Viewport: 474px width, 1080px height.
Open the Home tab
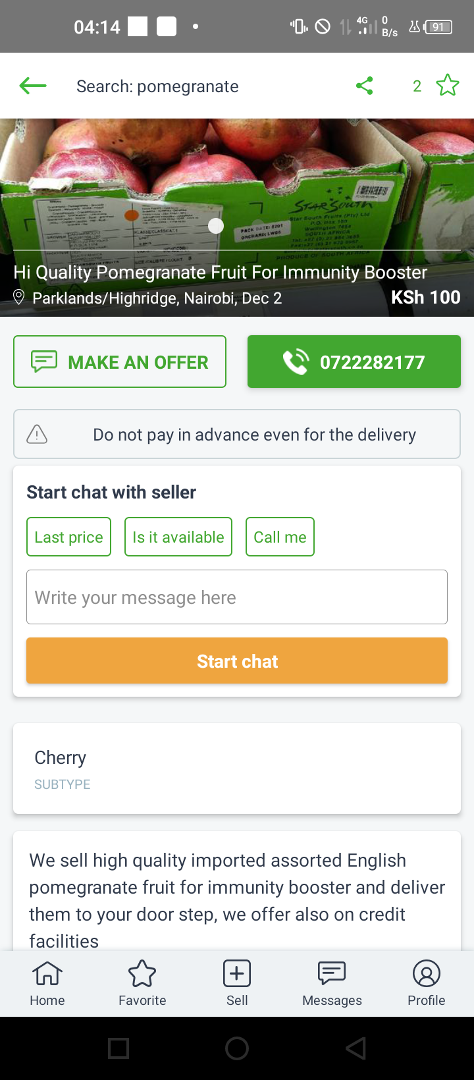click(47, 983)
